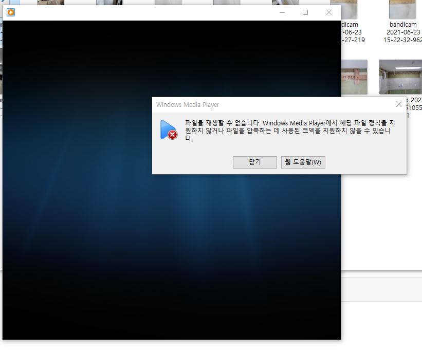The image size is (422, 352).
Task: Select bandicam 2021-06-23 15-22-32 file label
Action: pos(403,32)
